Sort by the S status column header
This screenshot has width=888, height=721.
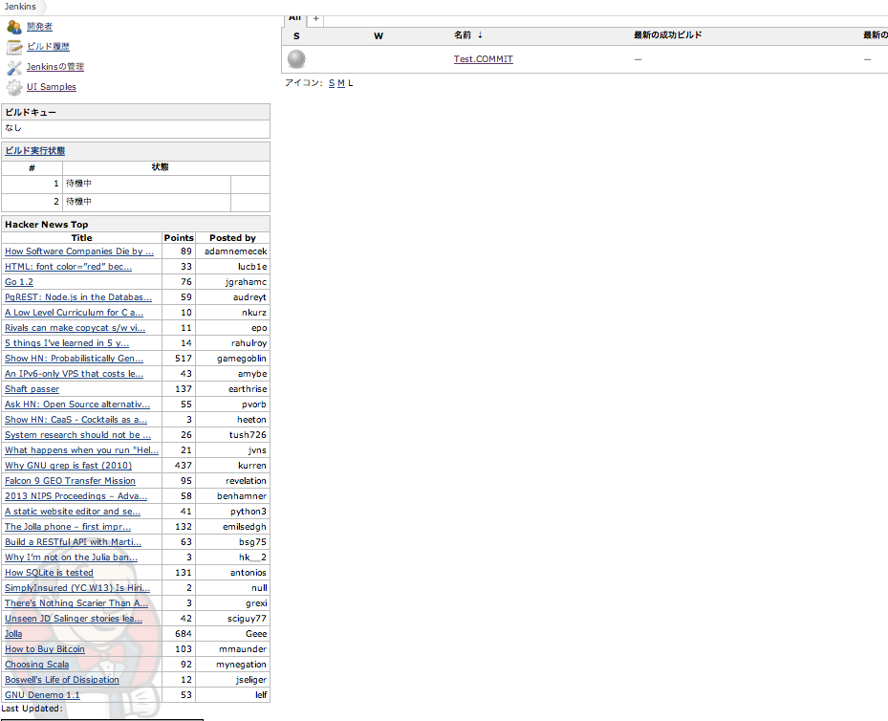coord(296,35)
